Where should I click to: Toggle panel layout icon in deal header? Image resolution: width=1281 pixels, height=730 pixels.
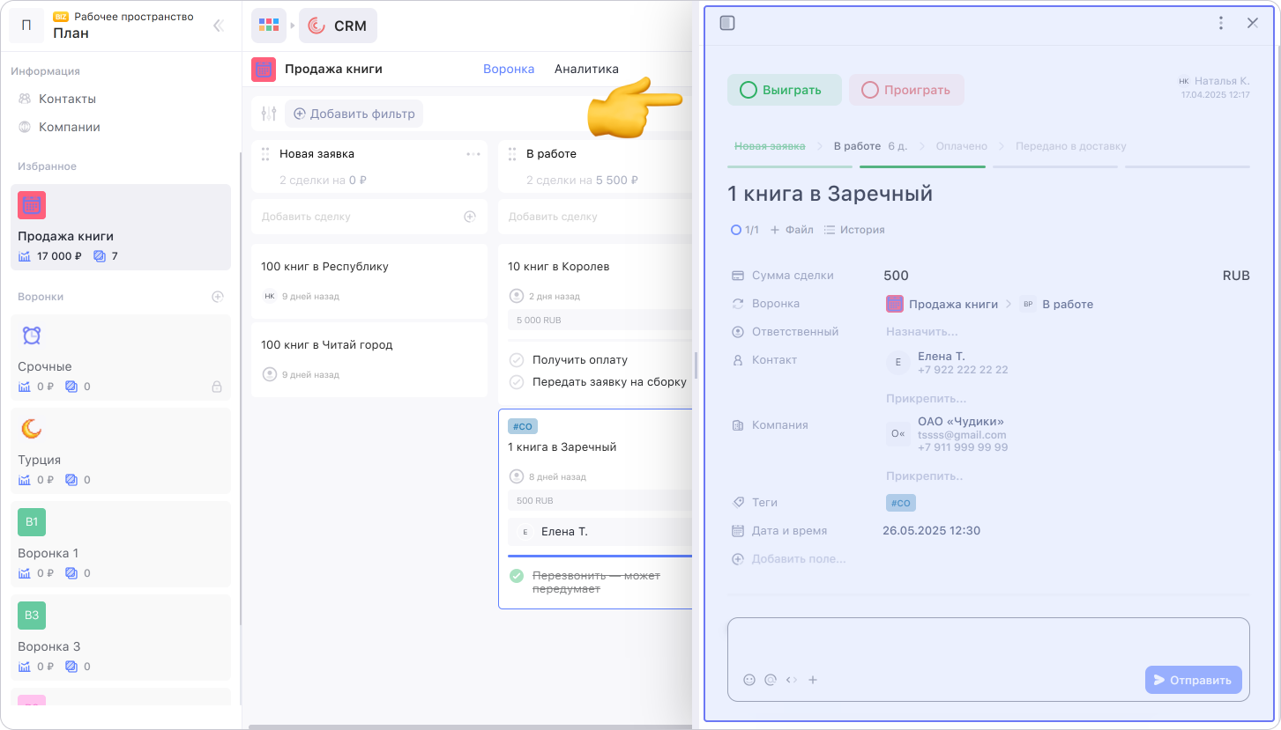(x=727, y=23)
